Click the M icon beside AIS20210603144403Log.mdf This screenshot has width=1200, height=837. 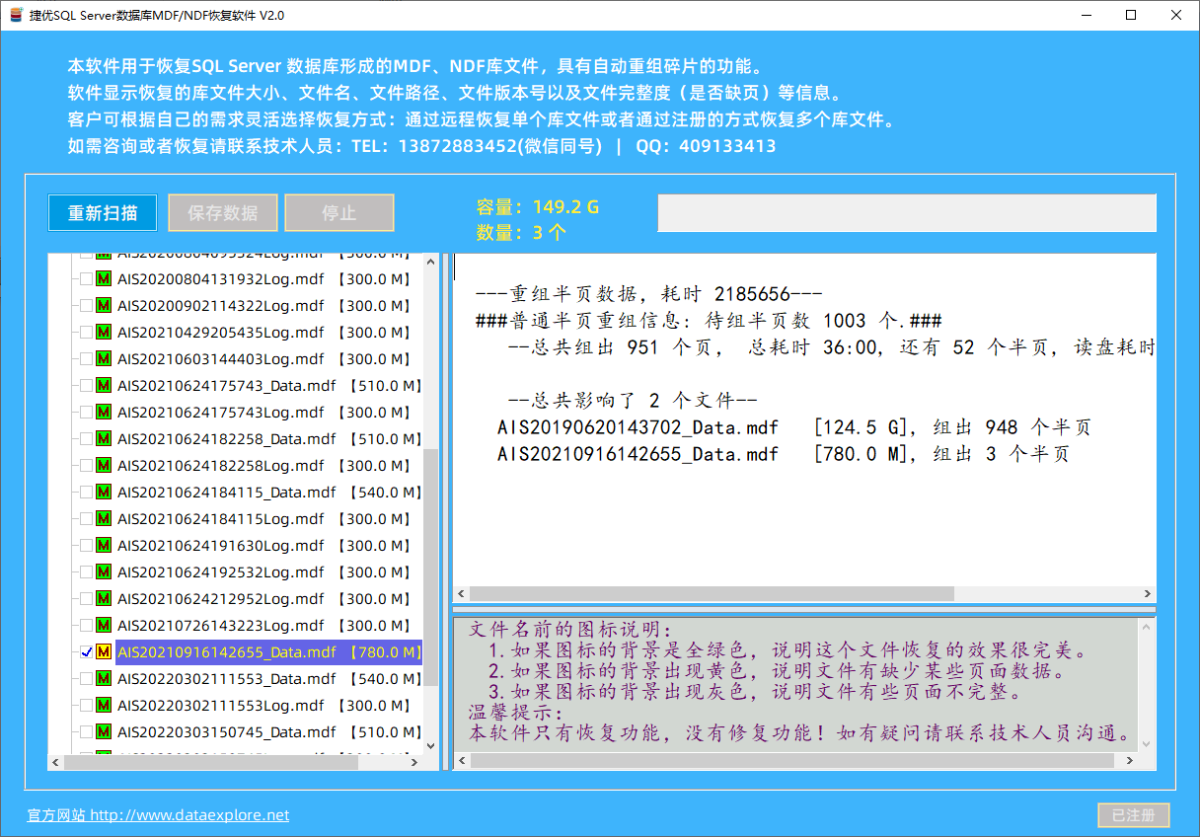pos(103,359)
